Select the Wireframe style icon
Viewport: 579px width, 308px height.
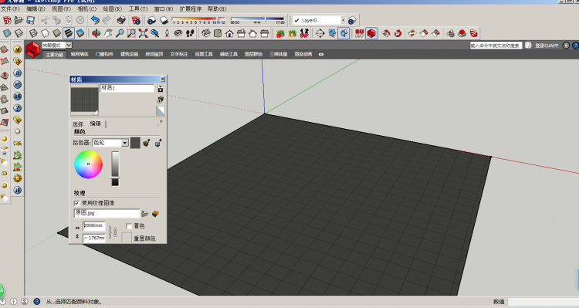[33, 33]
